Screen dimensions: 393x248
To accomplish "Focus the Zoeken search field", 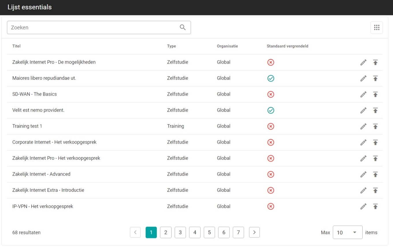I will point(92,27).
